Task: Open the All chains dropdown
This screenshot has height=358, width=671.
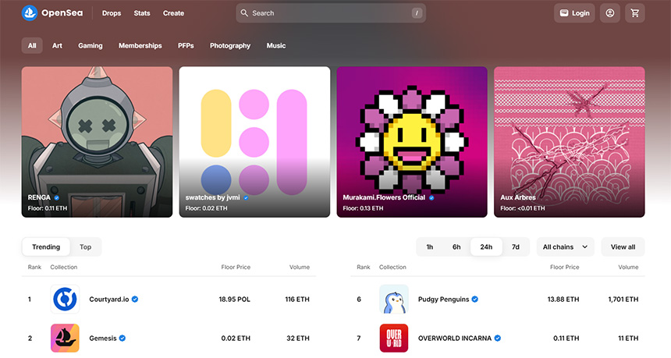Action: [566, 246]
